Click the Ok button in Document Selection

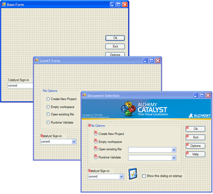195,129
